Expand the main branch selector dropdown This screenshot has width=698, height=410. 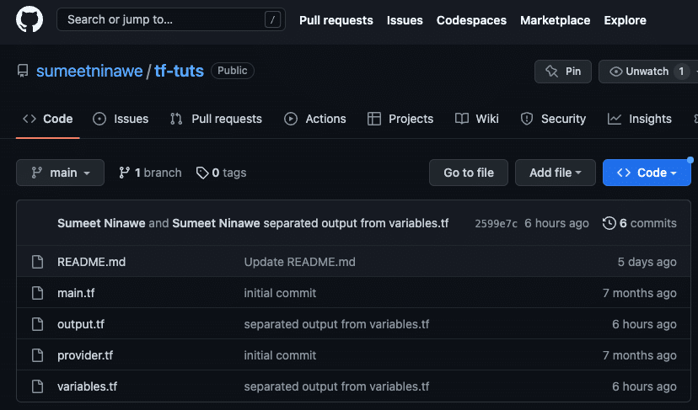(60, 173)
